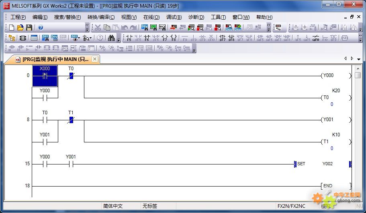Open the 诊断(D) menu

click(x=196, y=17)
